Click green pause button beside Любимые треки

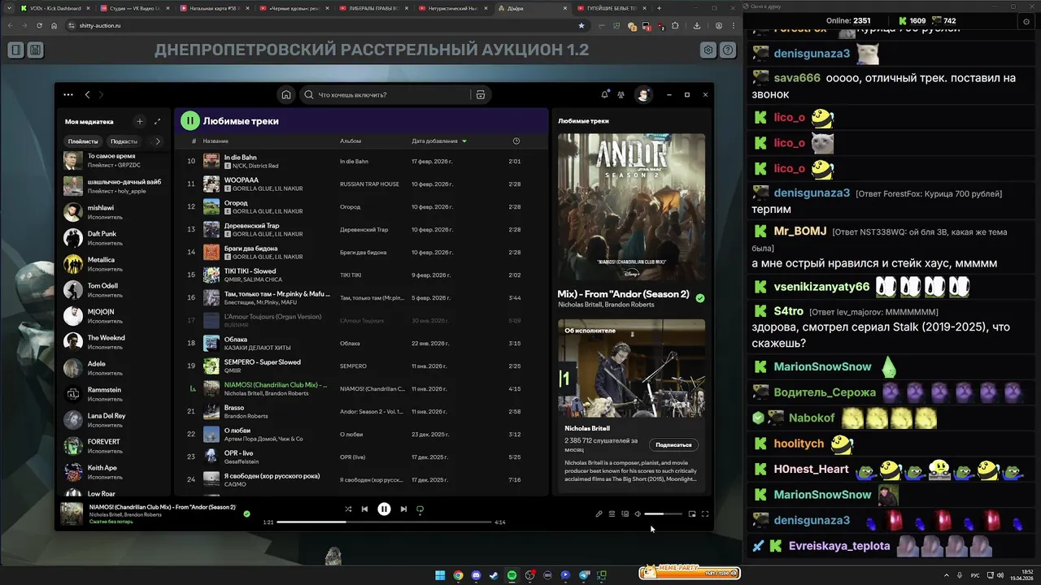point(189,121)
